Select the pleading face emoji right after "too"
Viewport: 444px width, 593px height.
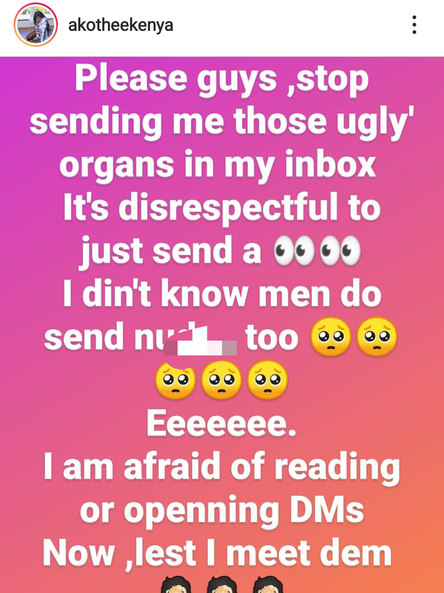[331, 336]
